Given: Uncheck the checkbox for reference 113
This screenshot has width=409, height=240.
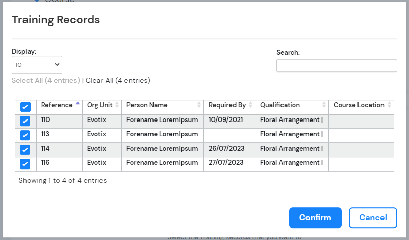Looking at the screenshot, I should click(25, 135).
